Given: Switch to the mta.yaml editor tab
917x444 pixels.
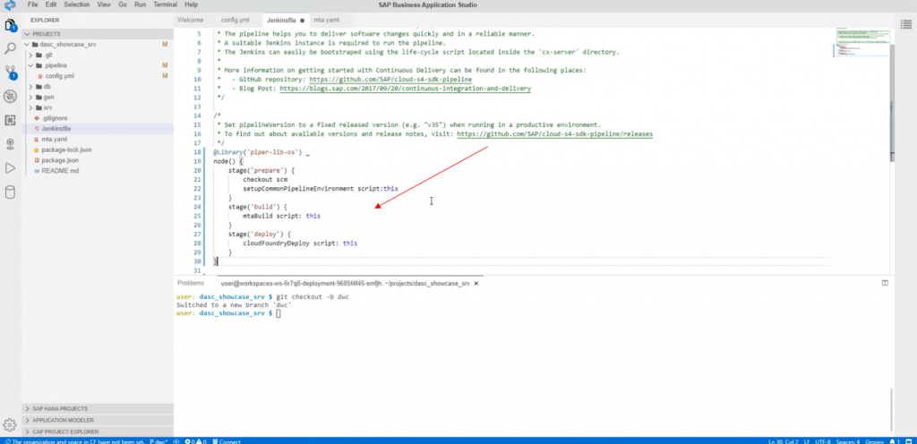Looking at the screenshot, I should 326,20.
